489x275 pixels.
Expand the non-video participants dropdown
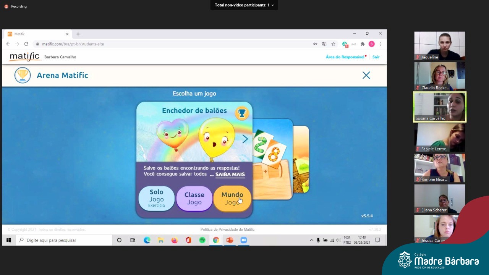coord(272,5)
